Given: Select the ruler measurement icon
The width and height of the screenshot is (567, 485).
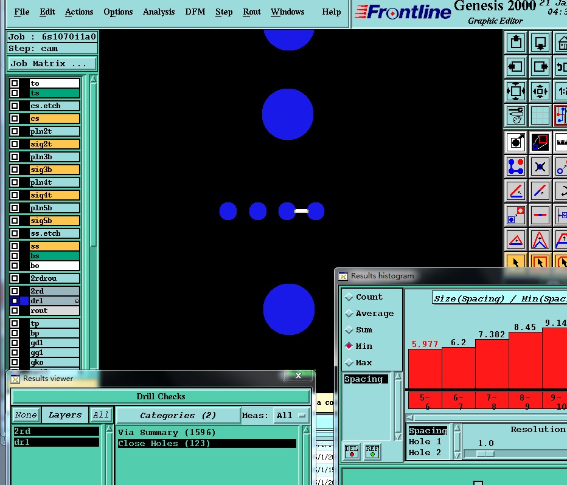Looking at the screenshot, I should [561, 142].
